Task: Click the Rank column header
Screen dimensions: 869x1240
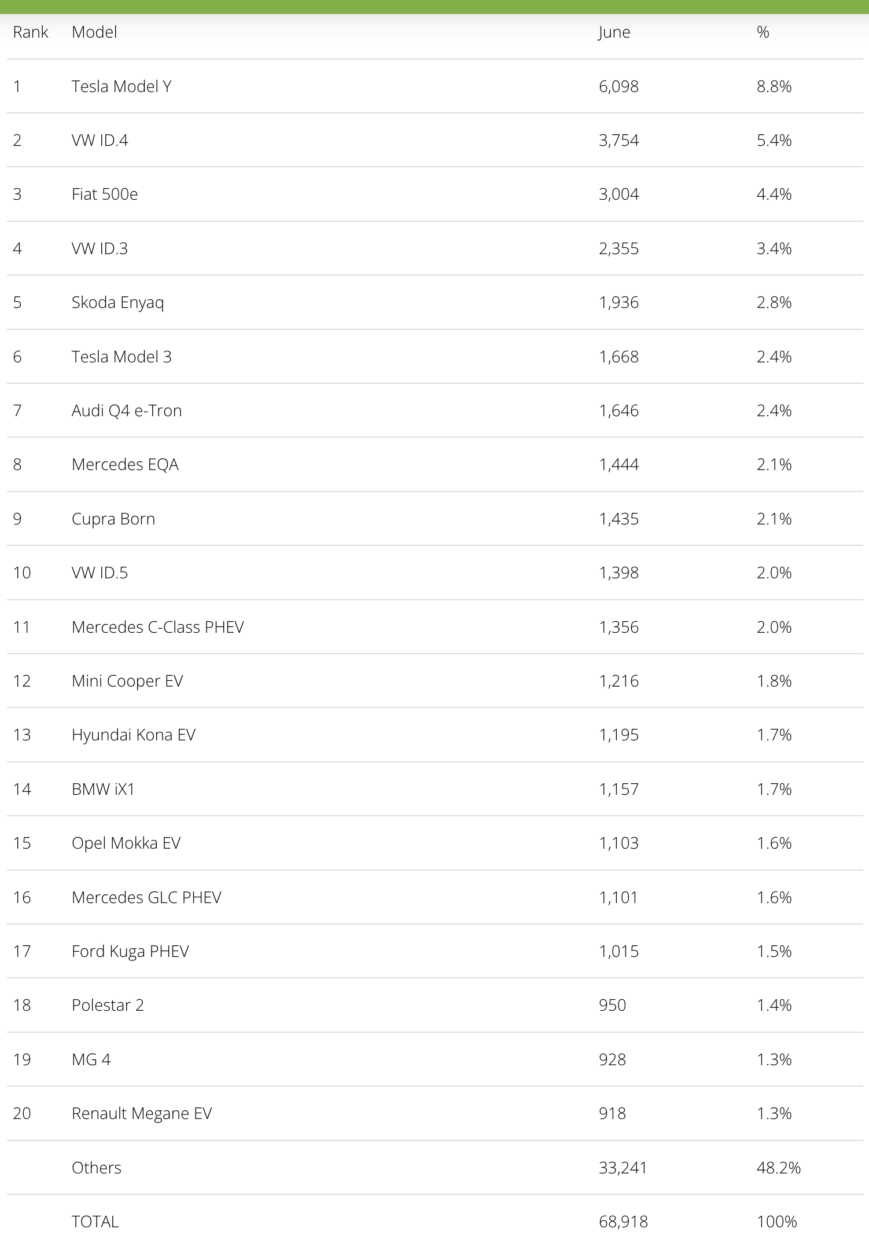Action: pos(31,32)
